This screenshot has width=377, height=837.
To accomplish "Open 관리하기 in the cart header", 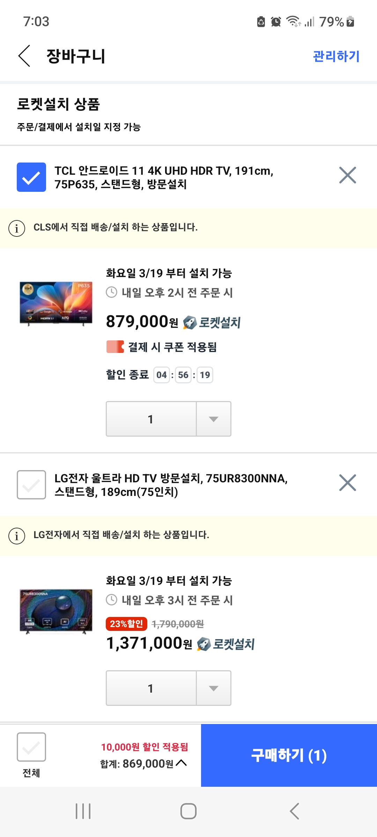I will [336, 56].
